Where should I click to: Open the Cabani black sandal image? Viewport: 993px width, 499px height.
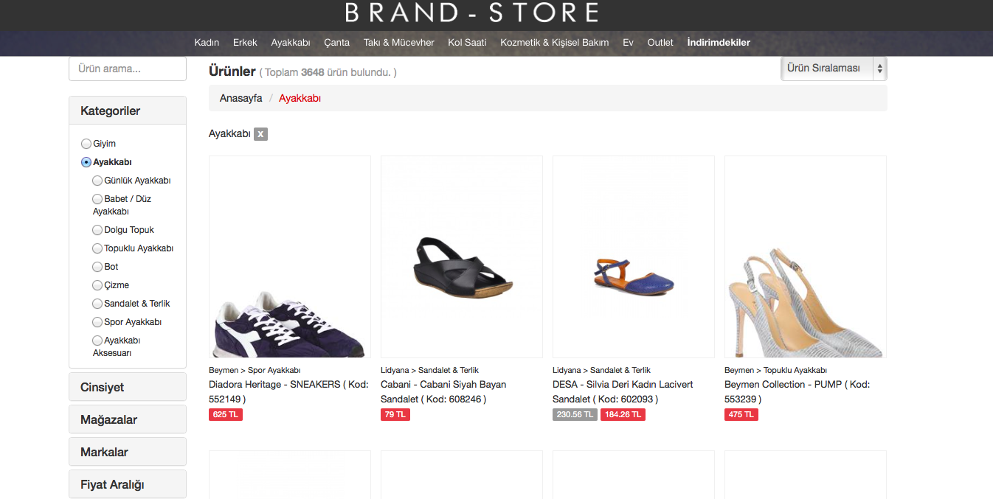tap(461, 257)
